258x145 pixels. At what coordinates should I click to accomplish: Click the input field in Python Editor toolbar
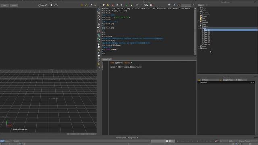coord(186,5)
